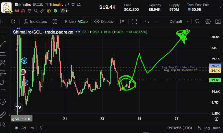Add Shimajiro to favorites star
This screenshot has height=133, width=223.
(73, 4)
